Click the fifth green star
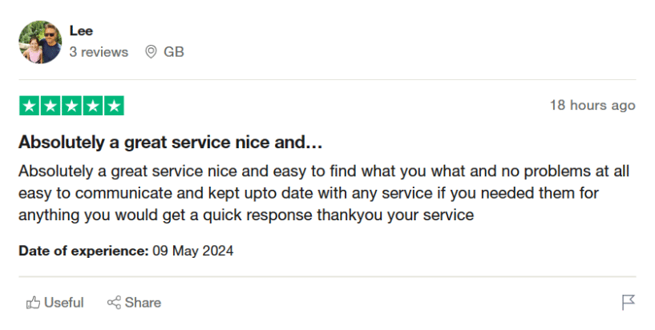 point(114,106)
